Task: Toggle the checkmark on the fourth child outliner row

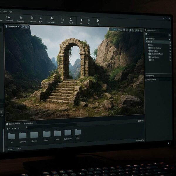Action: tap(170, 54)
